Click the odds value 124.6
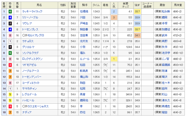Image resolution: width=186 pixels, height=118 pixels. click(129, 47)
